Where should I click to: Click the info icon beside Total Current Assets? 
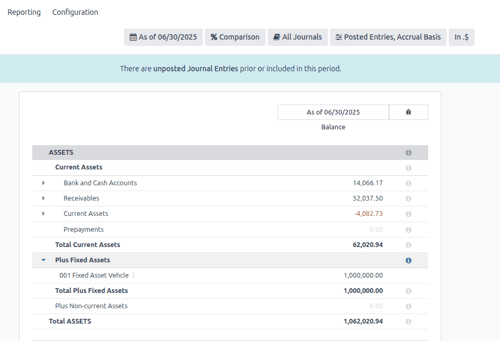[x=408, y=245]
